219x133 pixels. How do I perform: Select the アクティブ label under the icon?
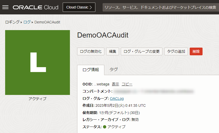(38, 99)
